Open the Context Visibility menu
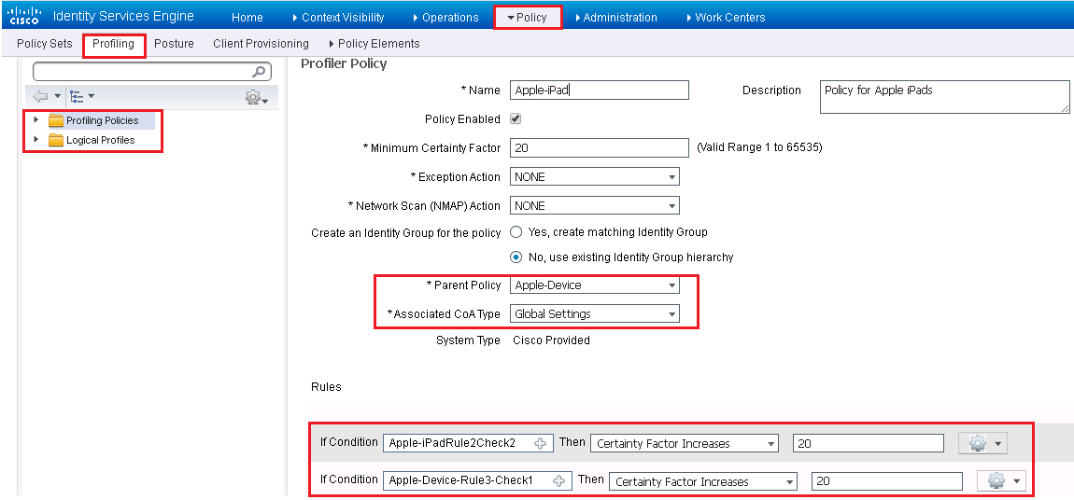Viewport: 1074px width, 500px height. coord(338,17)
